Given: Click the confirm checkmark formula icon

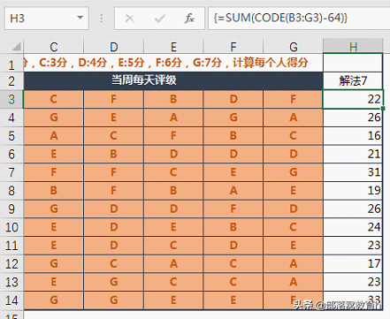Looking at the screenshot, I should click(159, 19).
